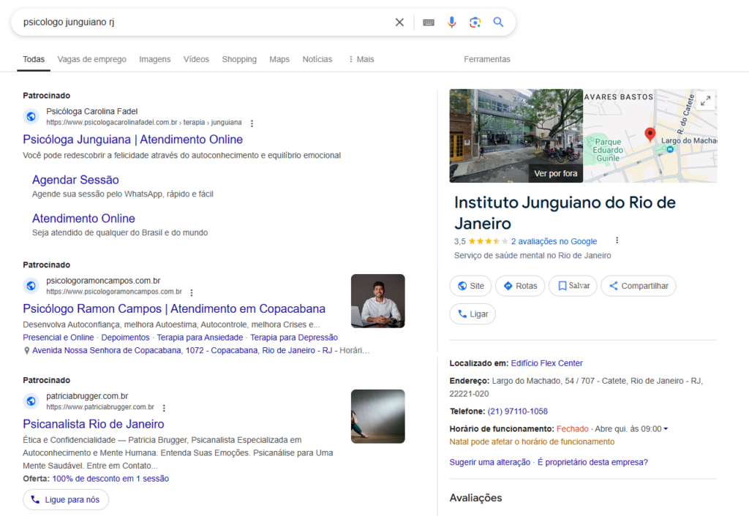Click Sugerir uma alteração link
The height and width of the screenshot is (516, 749).
pos(489,462)
